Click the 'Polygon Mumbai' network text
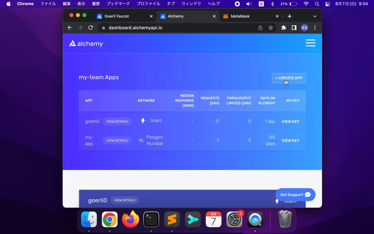Screen dimensions: 374x234 [155, 140]
